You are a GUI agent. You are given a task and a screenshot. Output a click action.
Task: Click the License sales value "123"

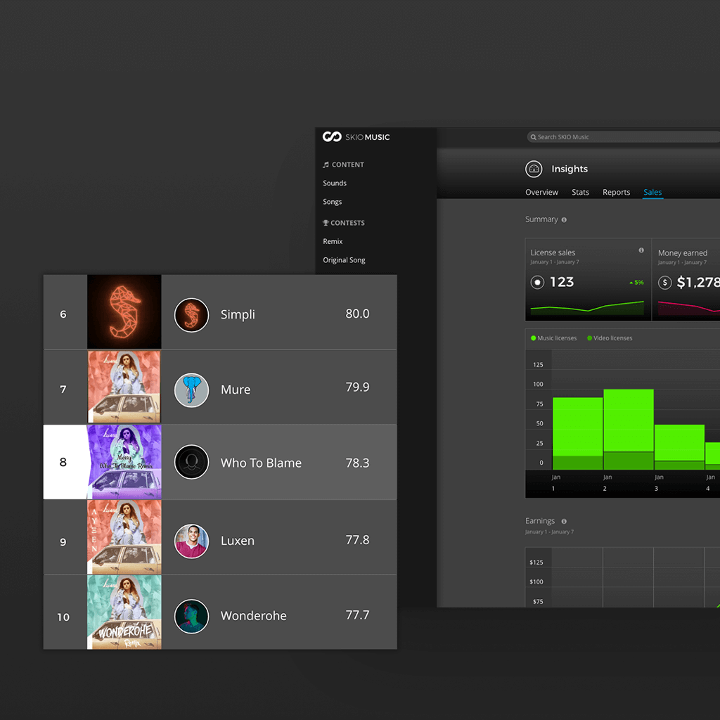click(562, 282)
